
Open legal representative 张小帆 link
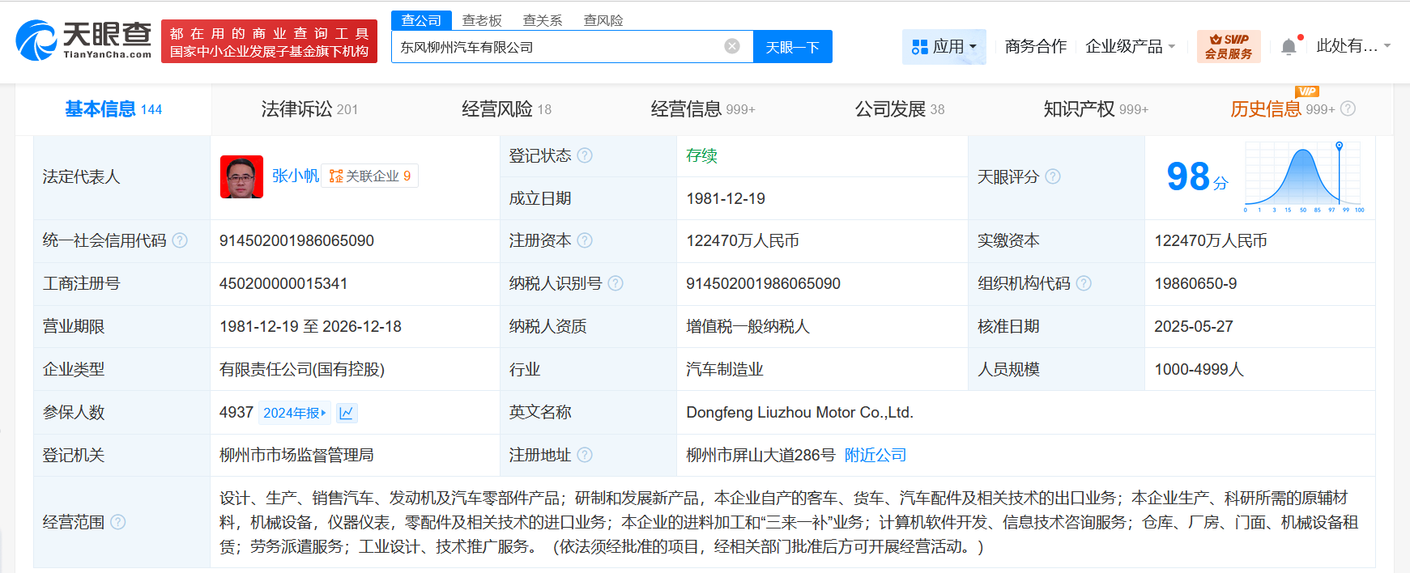(295, 176)
